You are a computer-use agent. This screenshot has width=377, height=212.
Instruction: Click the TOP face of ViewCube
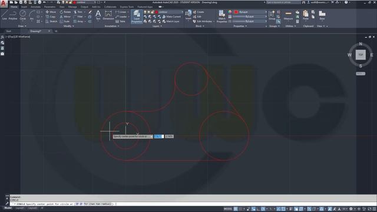tap(361, 55)
